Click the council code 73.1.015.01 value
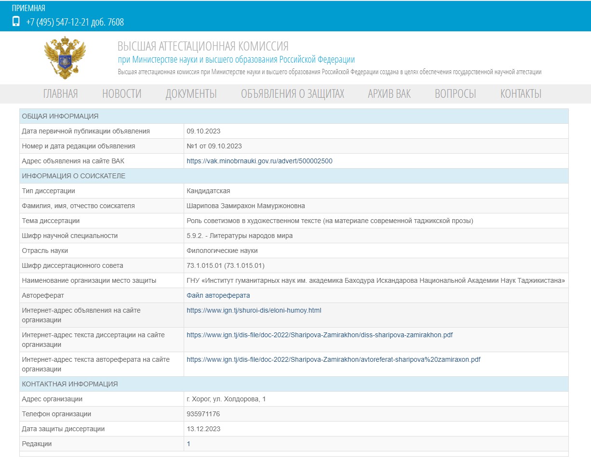Image resolution: width=591 pixels, height=462 pixels. [226, 265]
